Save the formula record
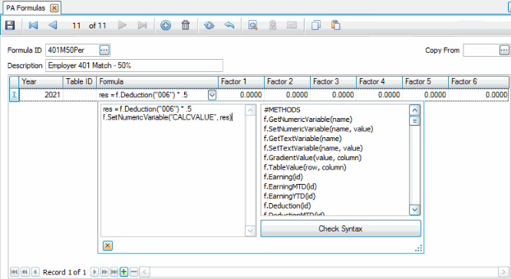This screenshot has width=511, height=279. (10, 25)
